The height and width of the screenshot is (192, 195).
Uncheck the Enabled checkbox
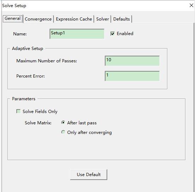click(113, 34)
